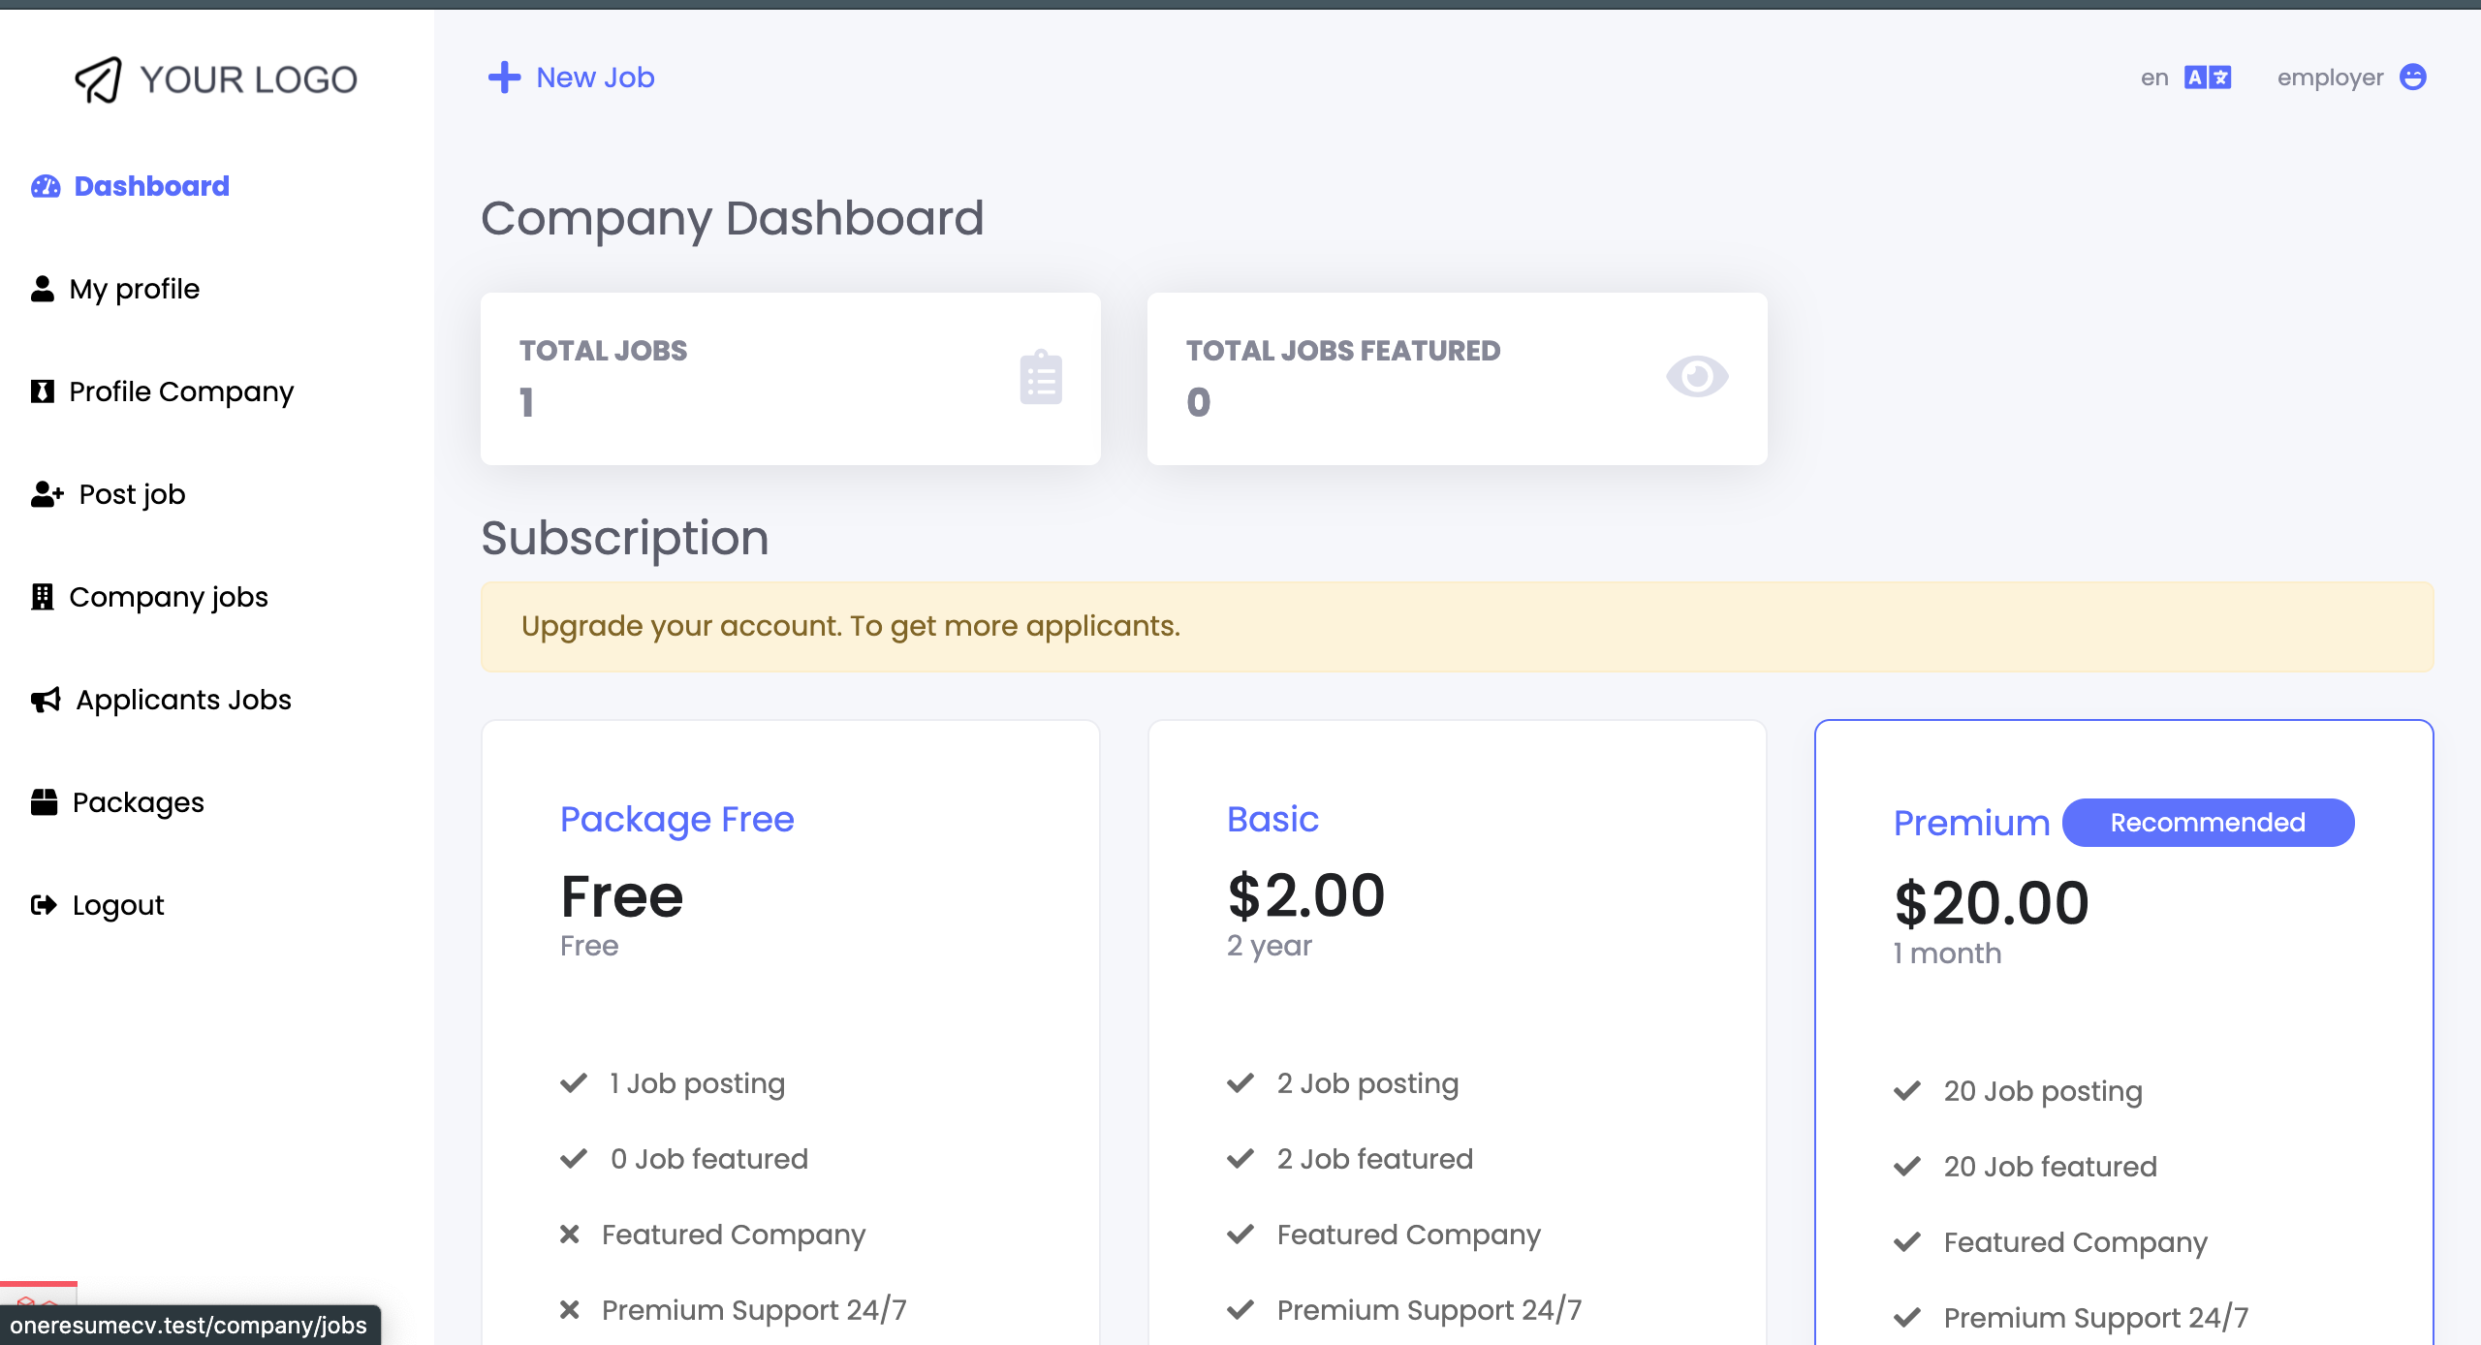Click the New Job link
This screenshot has width=2481, height=1345.
tap(595, 78)
